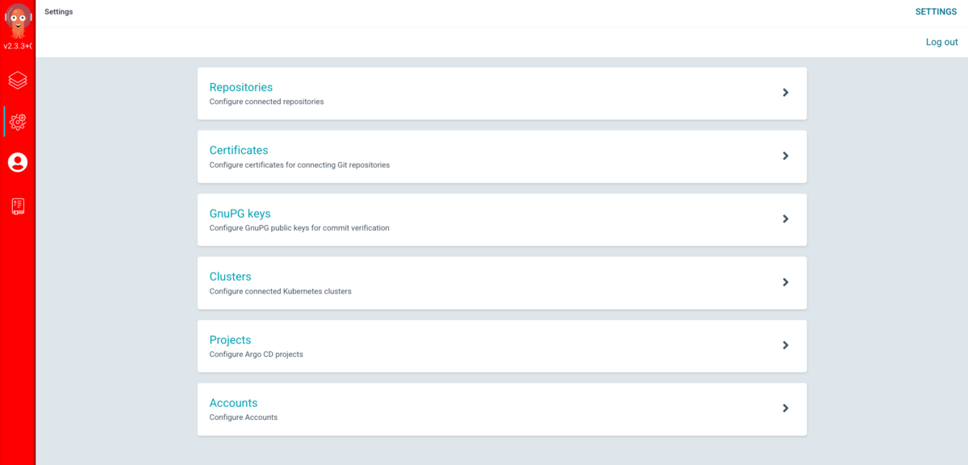Expand Repositories with its chevron arrow
This screenshot has width=968, height=465.
786,93
